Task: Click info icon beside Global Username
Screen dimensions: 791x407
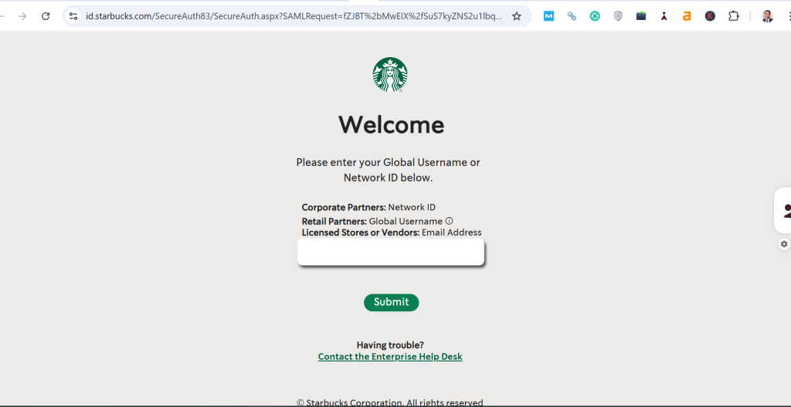Action: pos(449,221)
